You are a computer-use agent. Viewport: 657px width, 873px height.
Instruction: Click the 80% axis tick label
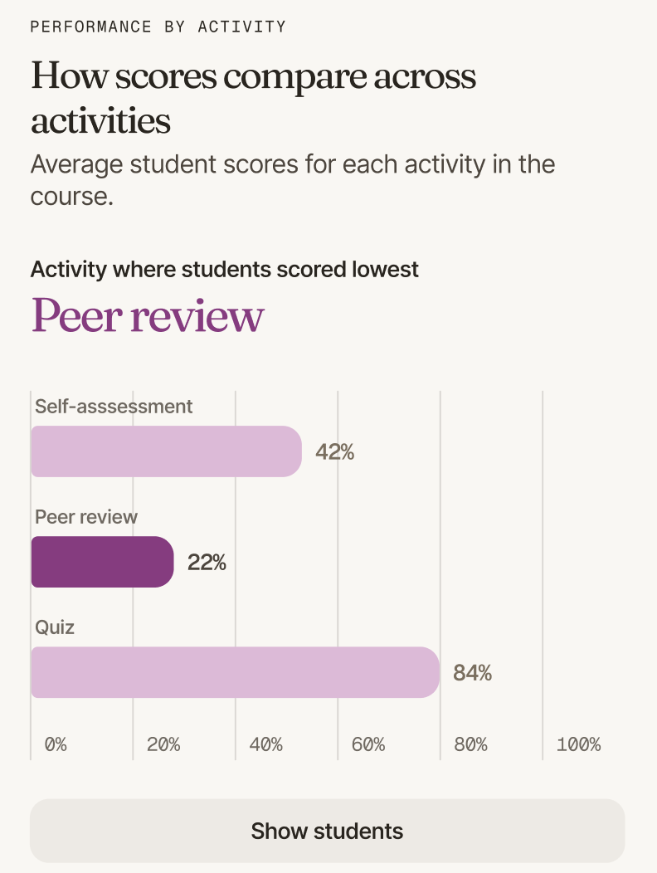[x=471, y=744]
